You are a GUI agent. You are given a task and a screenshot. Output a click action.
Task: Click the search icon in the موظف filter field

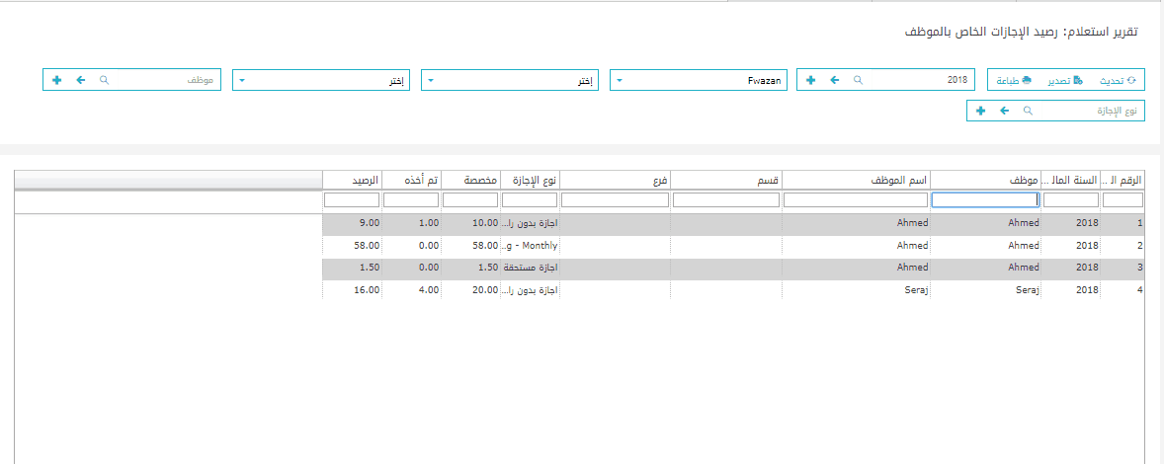[104, 80]
